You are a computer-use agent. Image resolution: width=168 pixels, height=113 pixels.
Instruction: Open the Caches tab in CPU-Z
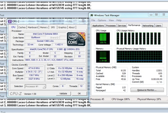[22, 27]
